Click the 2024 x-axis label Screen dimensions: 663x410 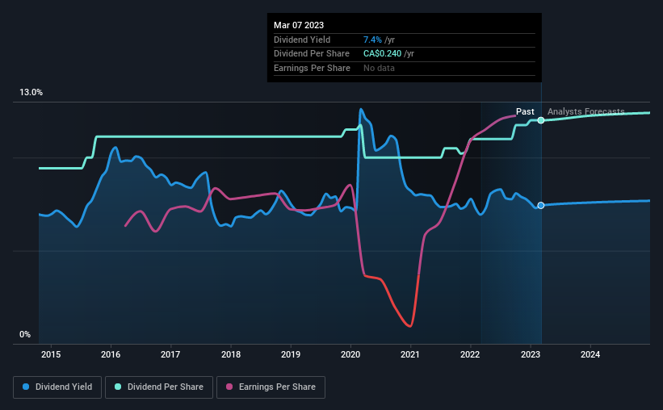pos(590,354)
